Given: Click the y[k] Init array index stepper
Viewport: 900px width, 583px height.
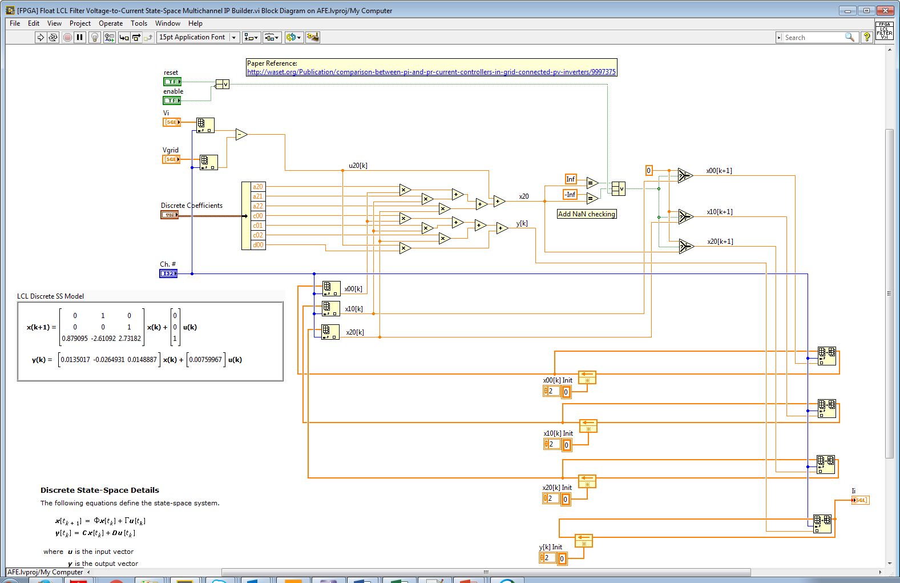Looking at the screenshot, I should [x=542, y=558].
